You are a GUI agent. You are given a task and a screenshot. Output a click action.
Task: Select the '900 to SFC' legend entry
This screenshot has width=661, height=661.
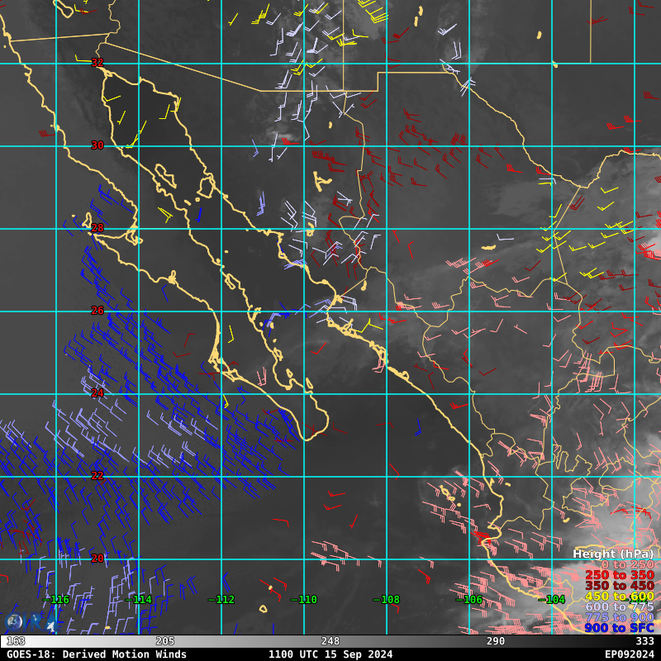click(x=620, y=628)
